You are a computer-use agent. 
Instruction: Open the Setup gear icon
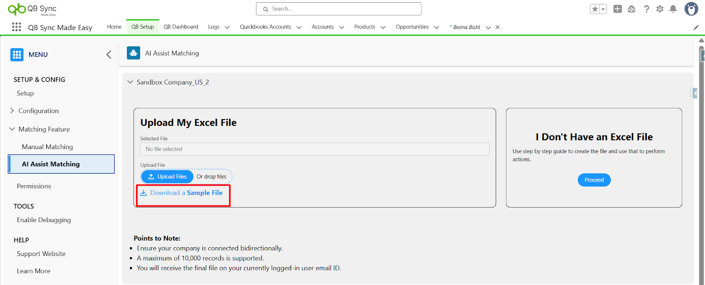[660, 9]
